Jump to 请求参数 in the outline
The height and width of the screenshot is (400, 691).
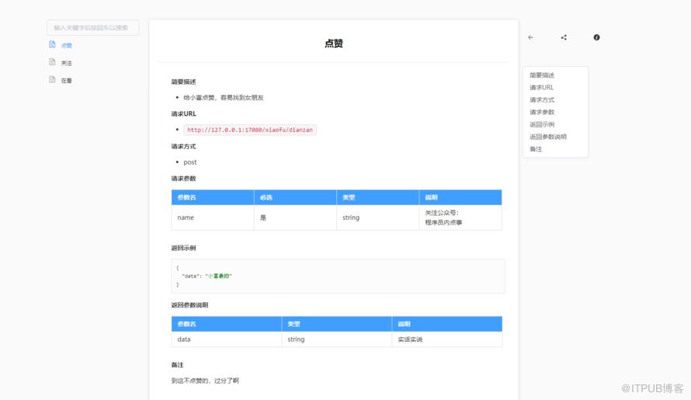[542, 113]
